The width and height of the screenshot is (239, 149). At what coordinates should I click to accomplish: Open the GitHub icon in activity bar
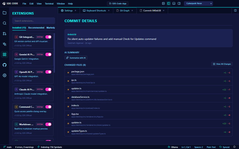(5, 65)
